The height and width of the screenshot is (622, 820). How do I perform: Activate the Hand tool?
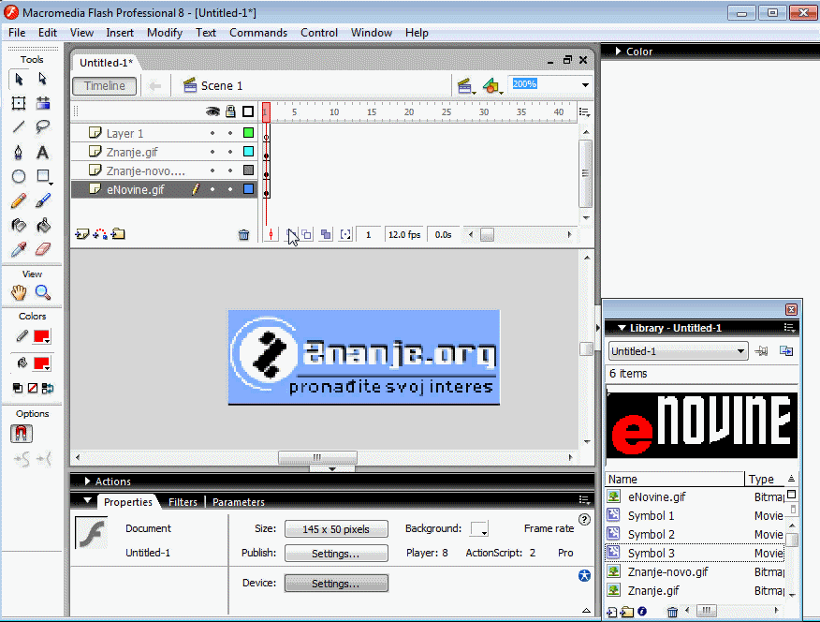(19, 292)
